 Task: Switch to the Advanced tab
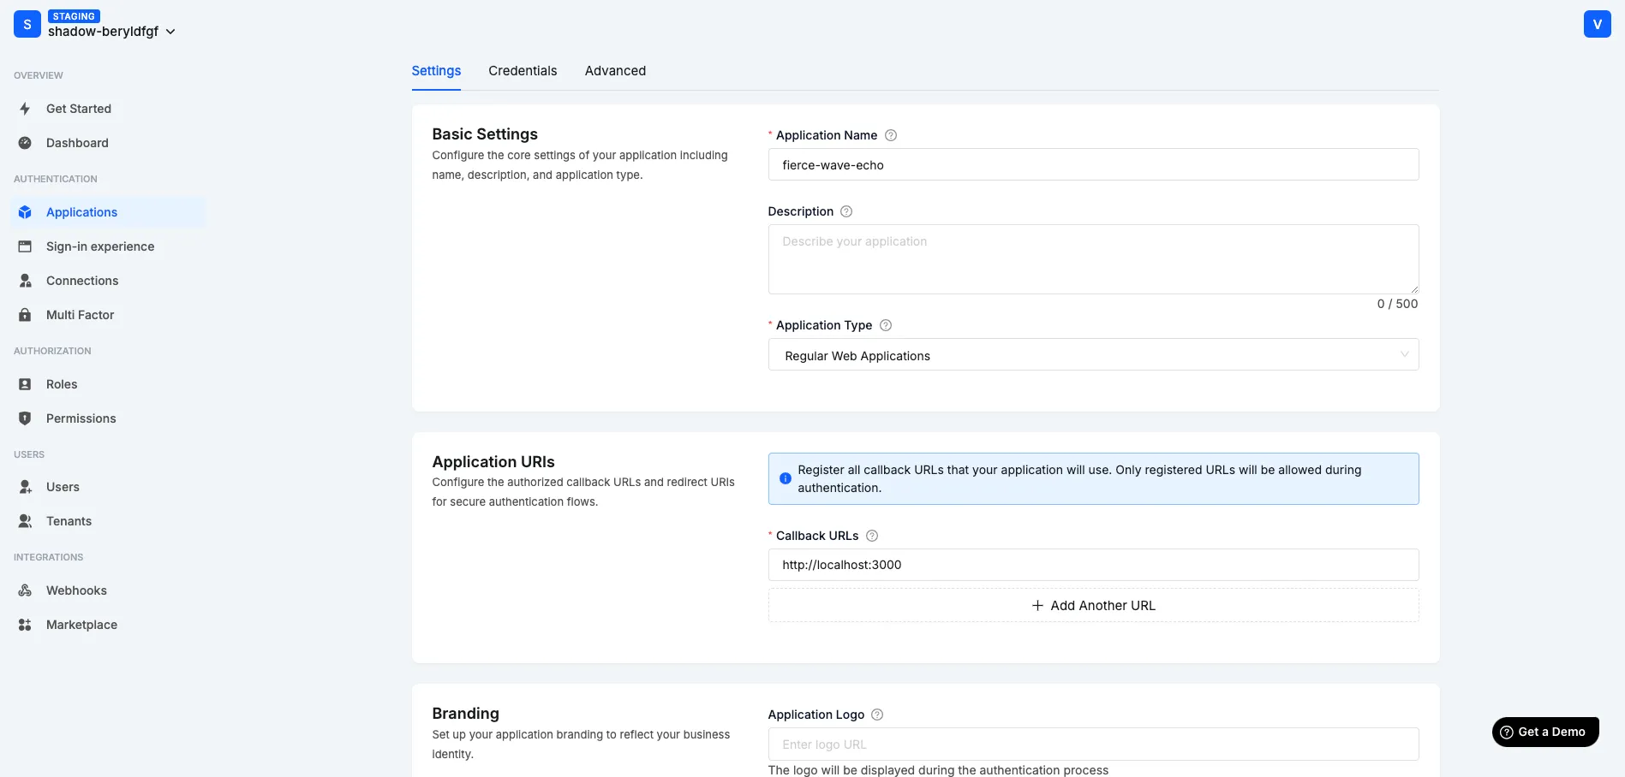click(614, 70)
